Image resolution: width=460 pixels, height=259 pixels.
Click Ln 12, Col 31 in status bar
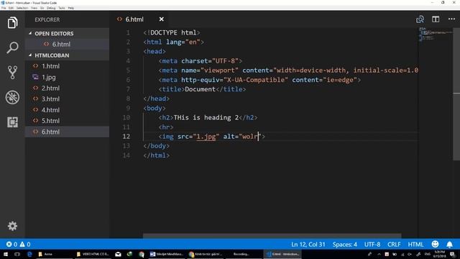(308, 245)
